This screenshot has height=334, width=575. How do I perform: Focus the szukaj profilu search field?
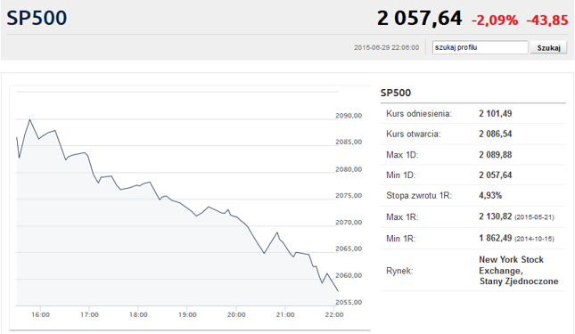480,47
